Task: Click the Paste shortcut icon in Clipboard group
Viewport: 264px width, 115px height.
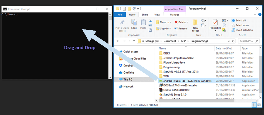Action: [150, 30]
